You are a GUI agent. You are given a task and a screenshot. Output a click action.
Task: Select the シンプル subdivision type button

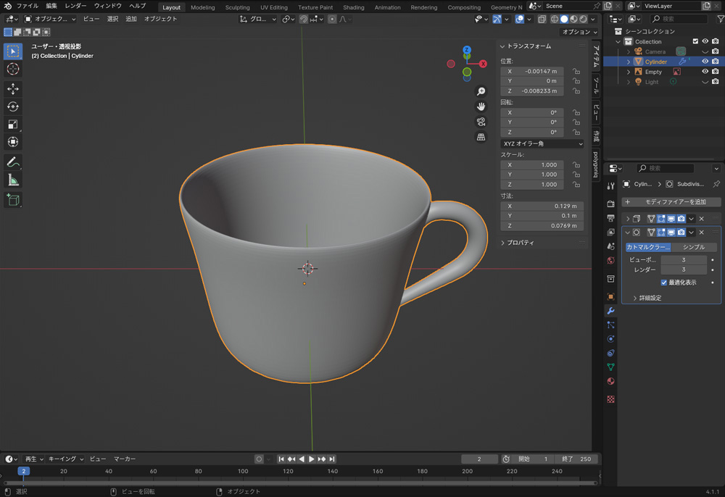coord(693,247)
